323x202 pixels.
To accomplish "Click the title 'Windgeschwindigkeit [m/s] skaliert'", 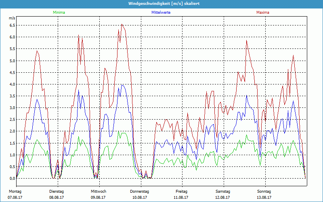I will (164, 4).
